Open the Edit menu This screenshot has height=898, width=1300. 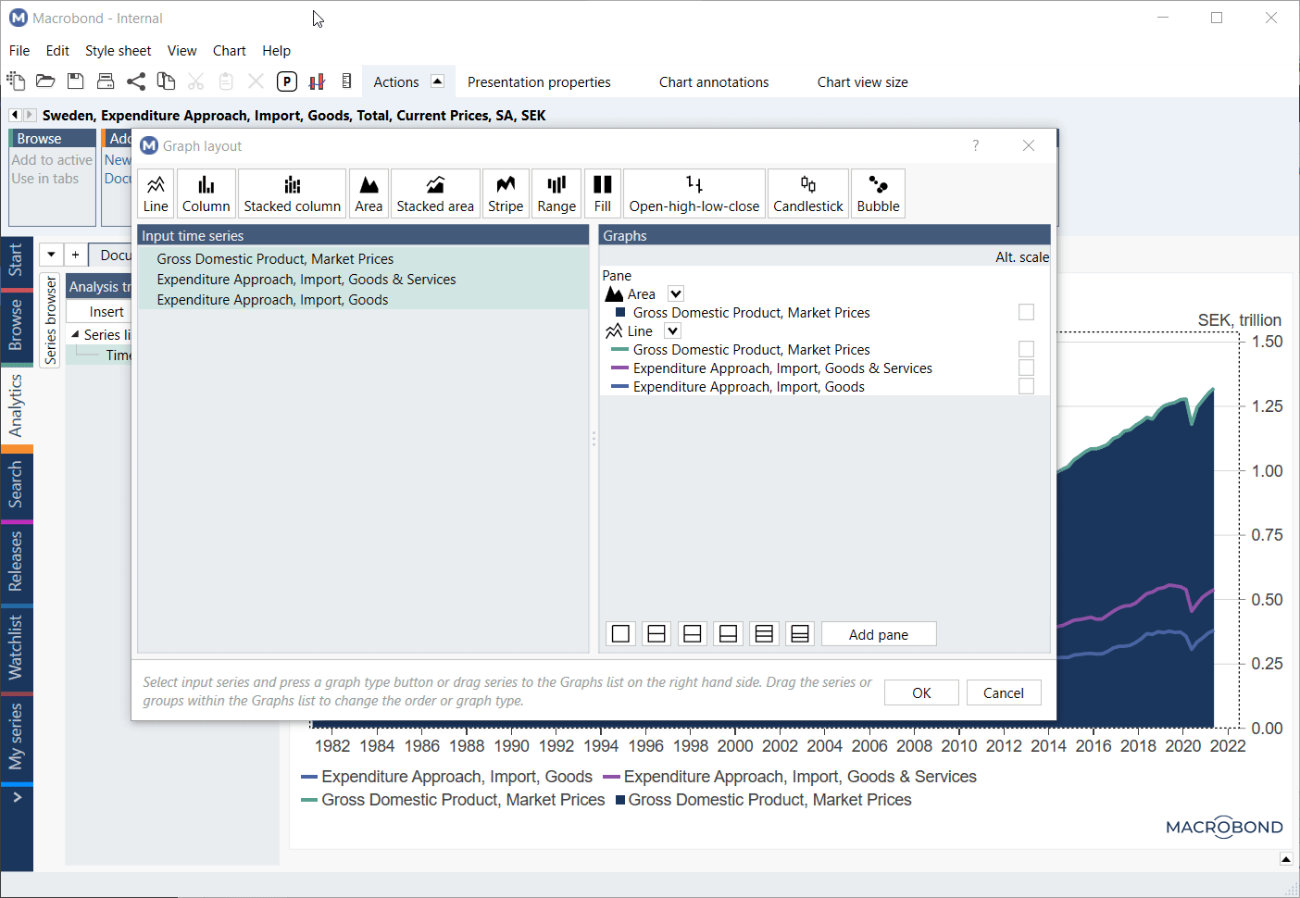(x=57, y=51)
